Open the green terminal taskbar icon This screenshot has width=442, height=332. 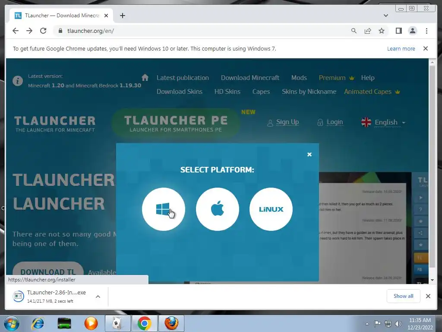[x=64, y=323]
